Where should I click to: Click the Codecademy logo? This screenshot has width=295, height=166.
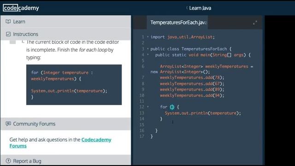pos(21,8)
